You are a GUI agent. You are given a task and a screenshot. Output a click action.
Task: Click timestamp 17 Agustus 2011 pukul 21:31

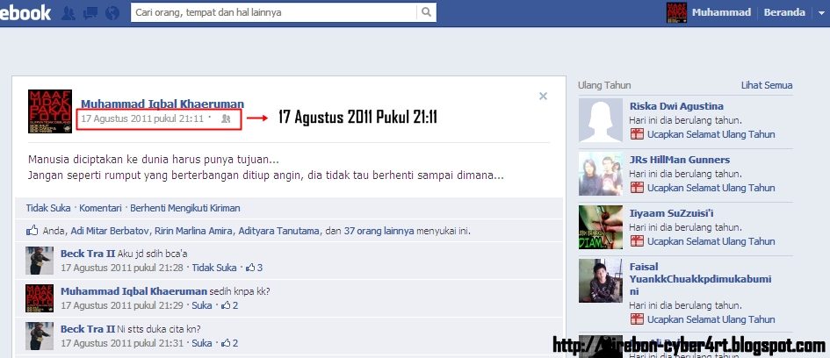point(122,343)
